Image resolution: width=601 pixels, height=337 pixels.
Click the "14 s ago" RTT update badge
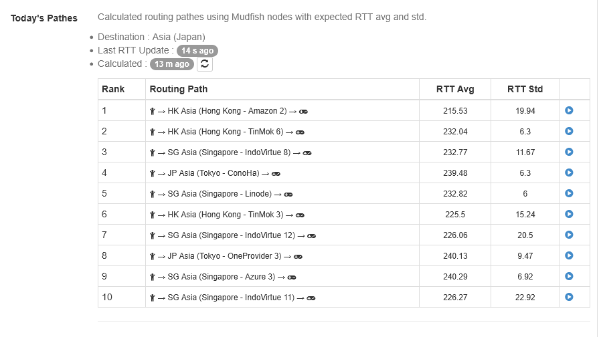pyautogui.click(x=197, y=51)
